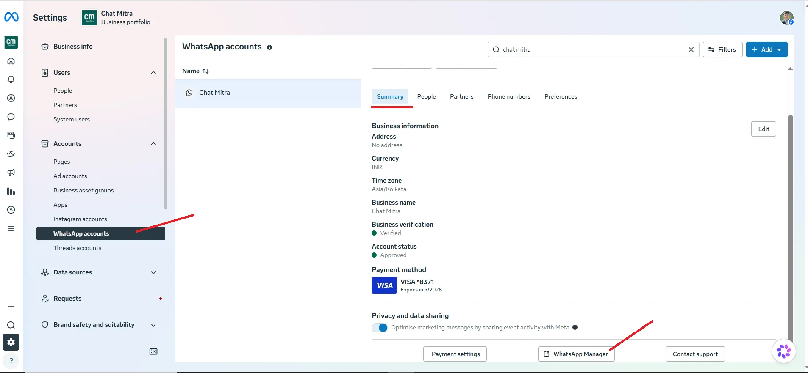Open the user profile avatar
808x373 pixels.
click(787, 18)
